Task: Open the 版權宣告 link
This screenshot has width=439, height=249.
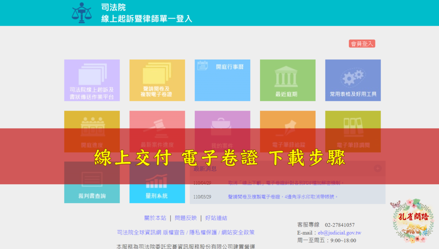Action: tap(174, 232)
